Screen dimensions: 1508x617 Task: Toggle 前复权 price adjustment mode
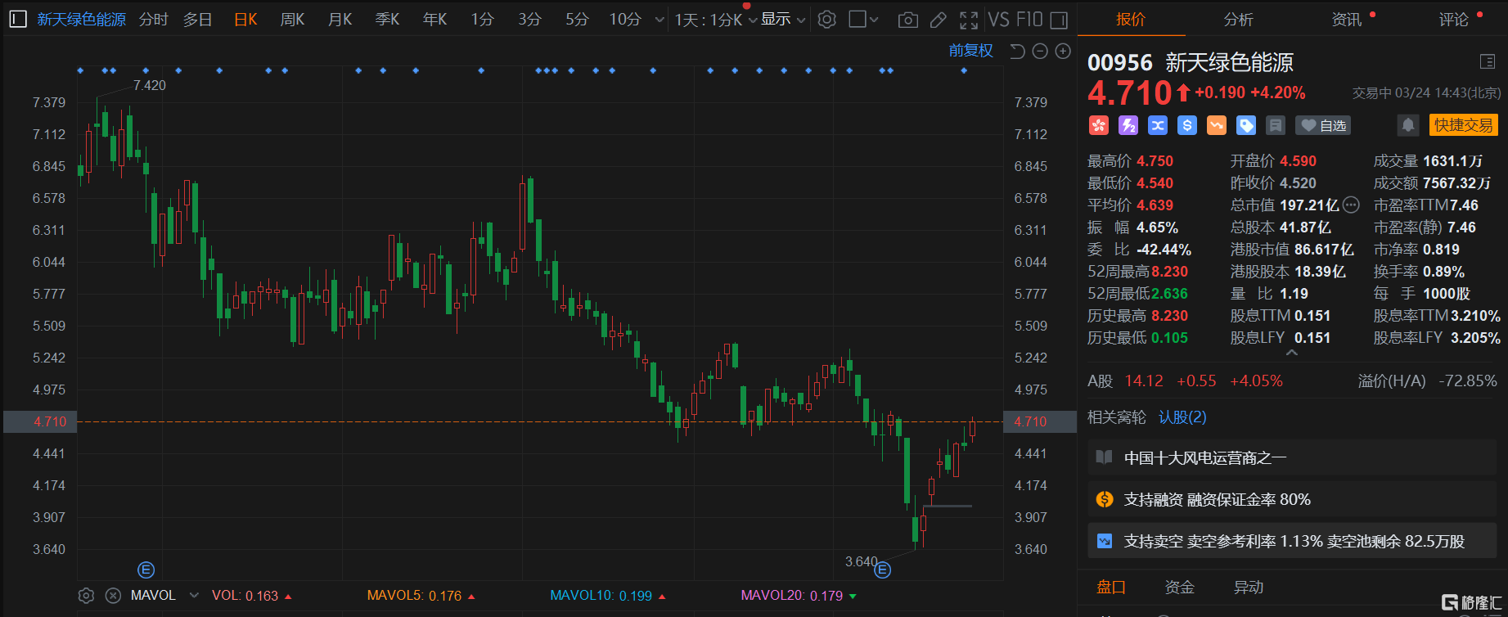970,51
